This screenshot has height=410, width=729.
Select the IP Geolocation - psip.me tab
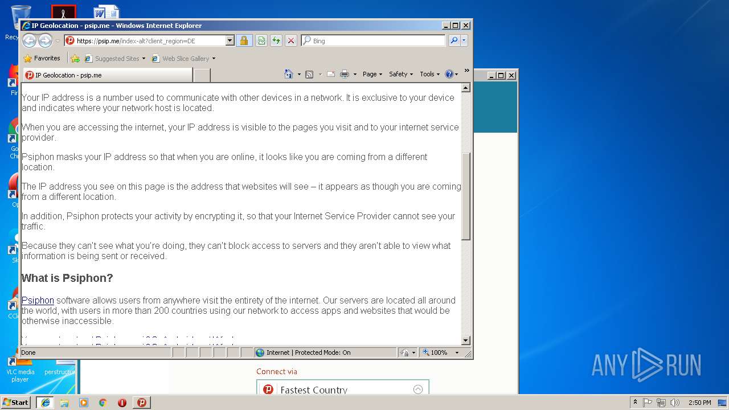click(107, 75)
